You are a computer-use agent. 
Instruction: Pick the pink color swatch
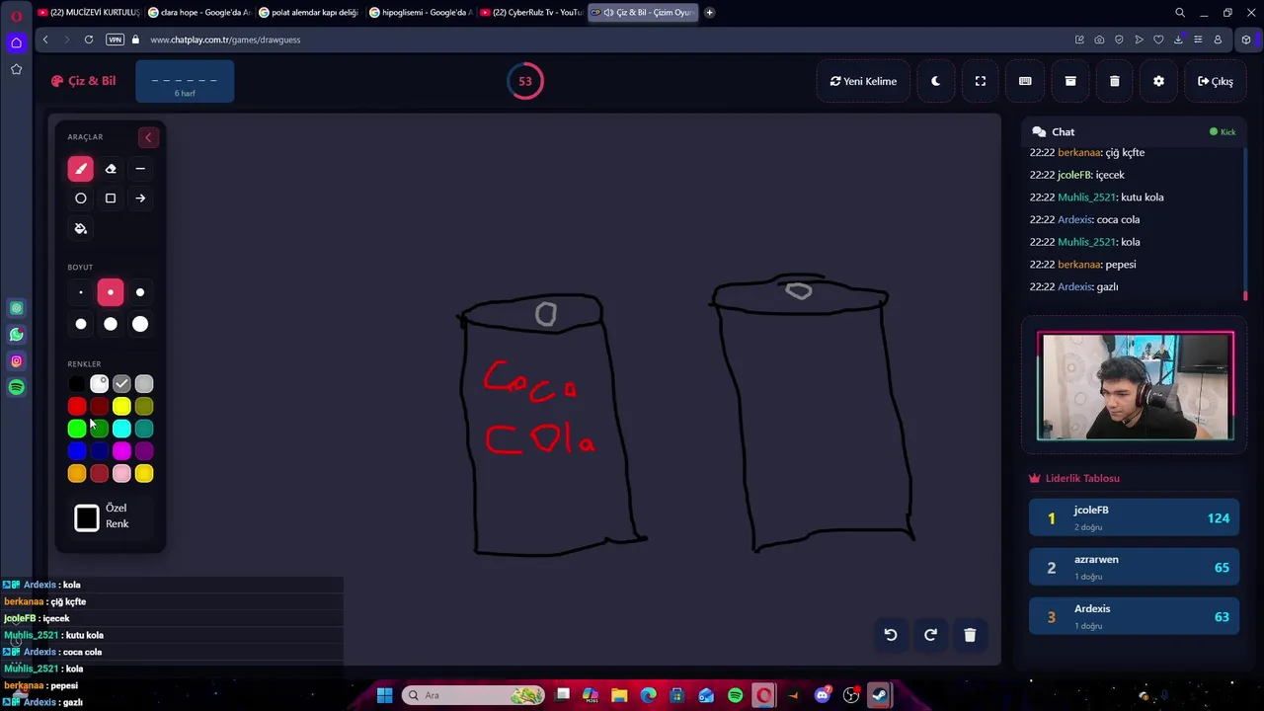point(121,474)
